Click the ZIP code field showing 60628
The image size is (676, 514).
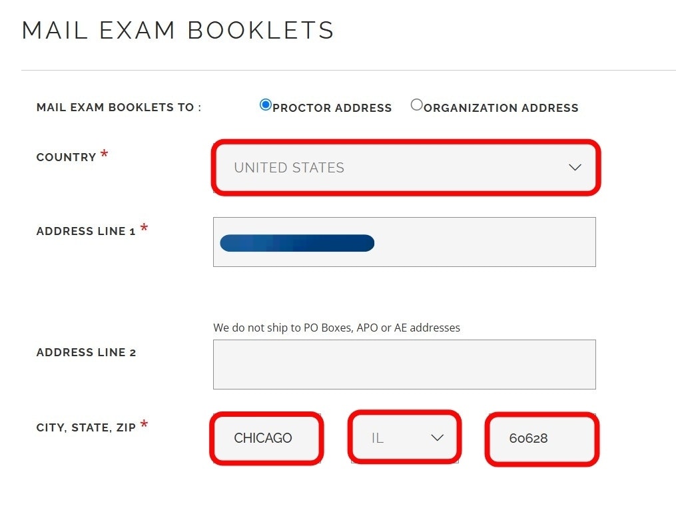pyautogui.click(x=541, y=438)
